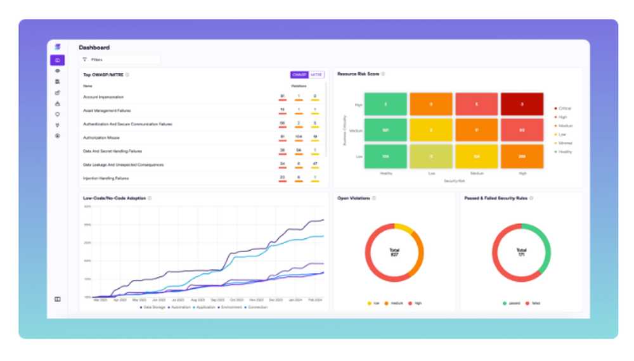Select the Authorization Misuse row

(202, 137)
